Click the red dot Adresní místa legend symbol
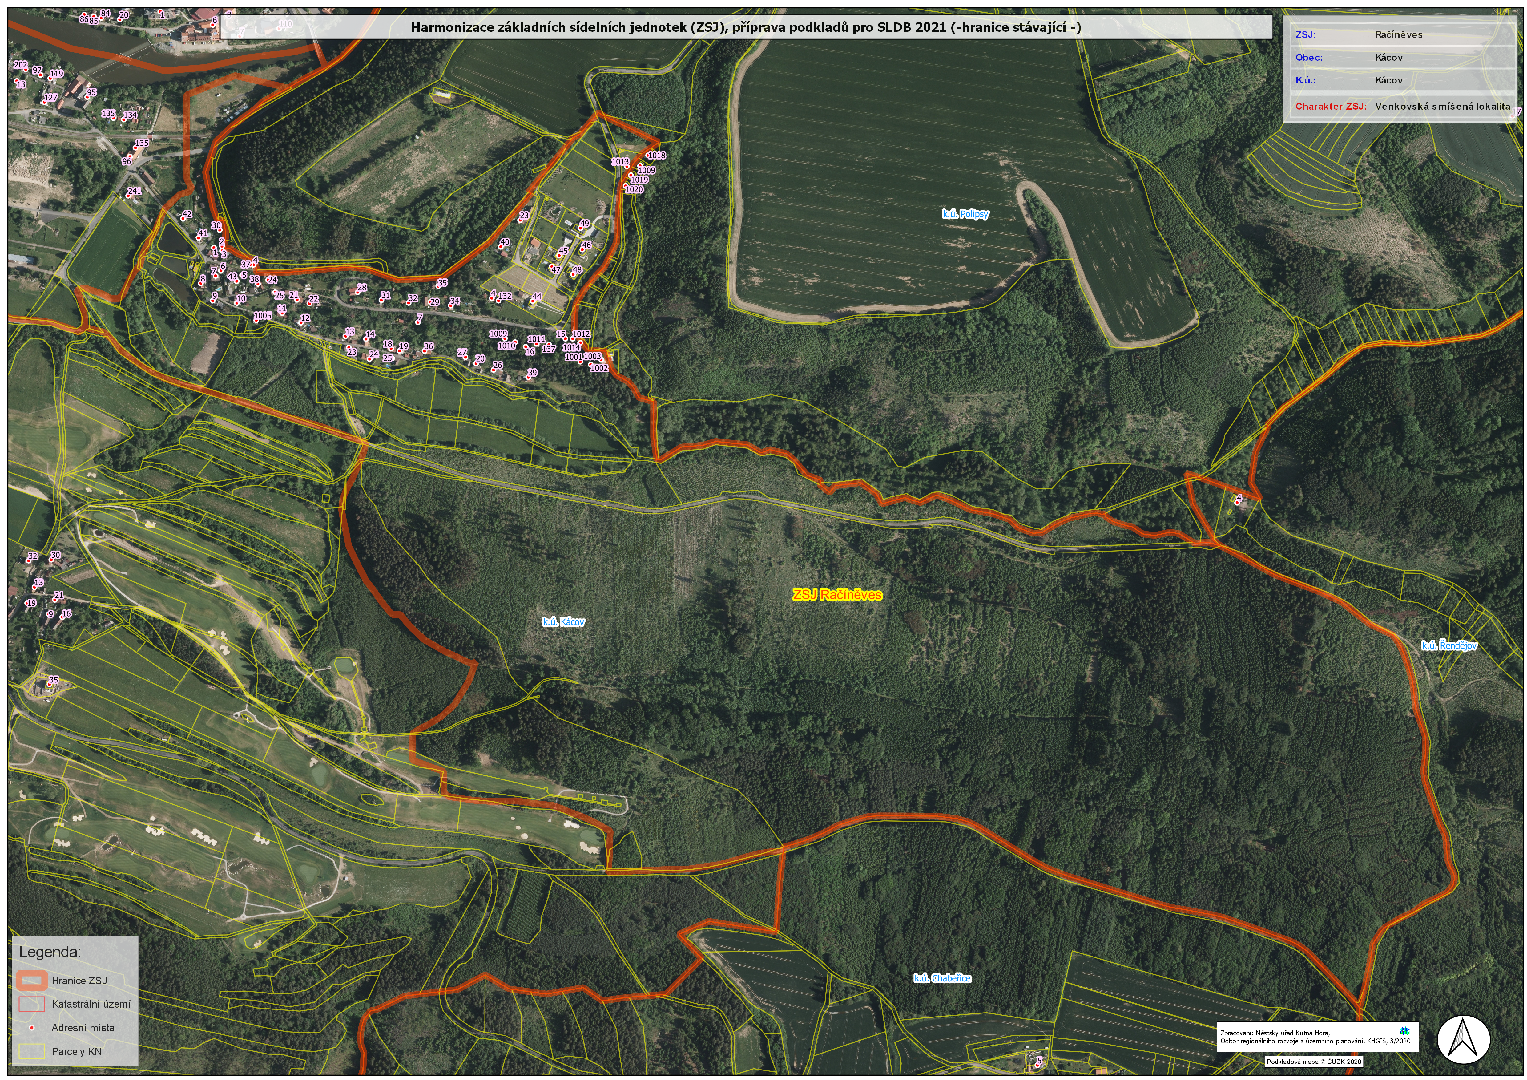The height and width of the screenshot is (1080, 1527). point(31,1028)
